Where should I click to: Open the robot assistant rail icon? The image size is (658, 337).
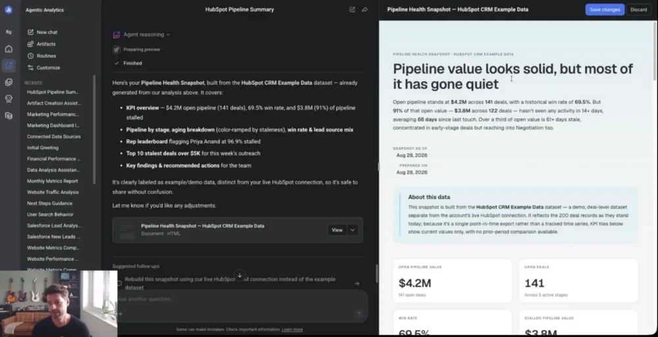pos(9,99)
